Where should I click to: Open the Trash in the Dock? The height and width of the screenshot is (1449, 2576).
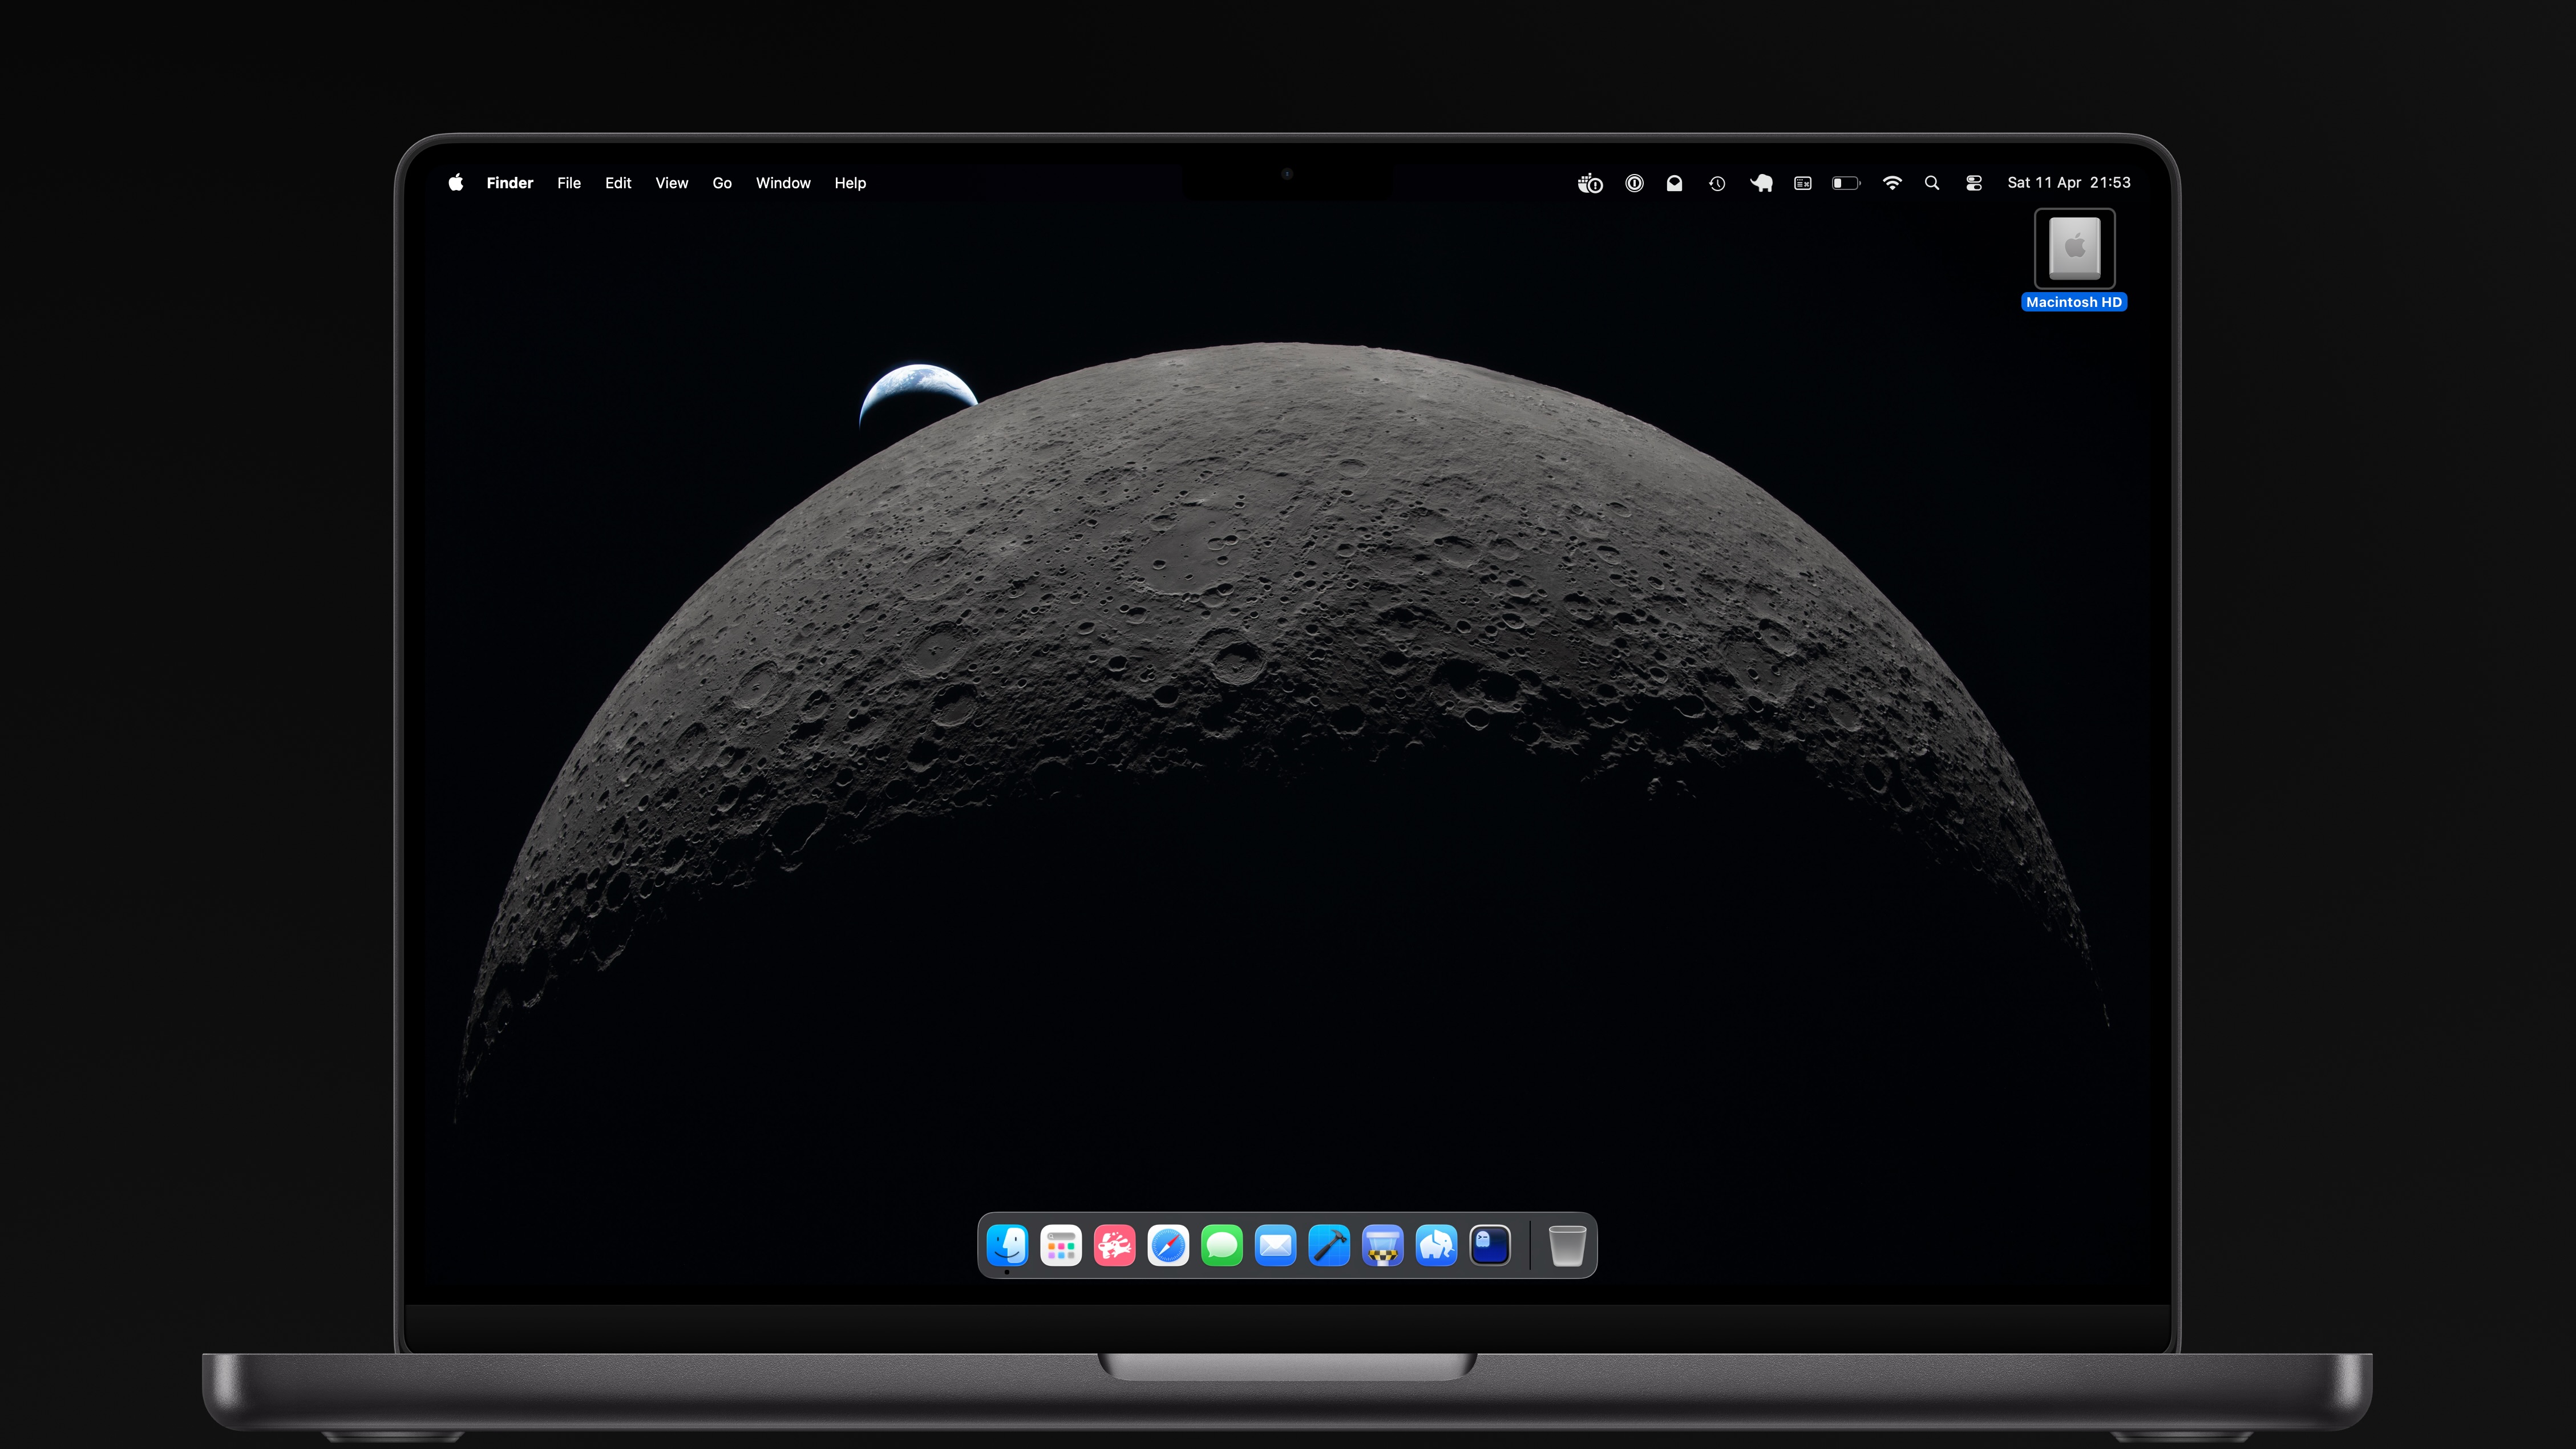pos(1567,1245)
